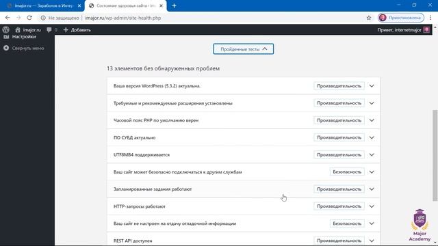Click text HTTP-запросы работают
Screen dimensions: 438x246
coord(140,206)
